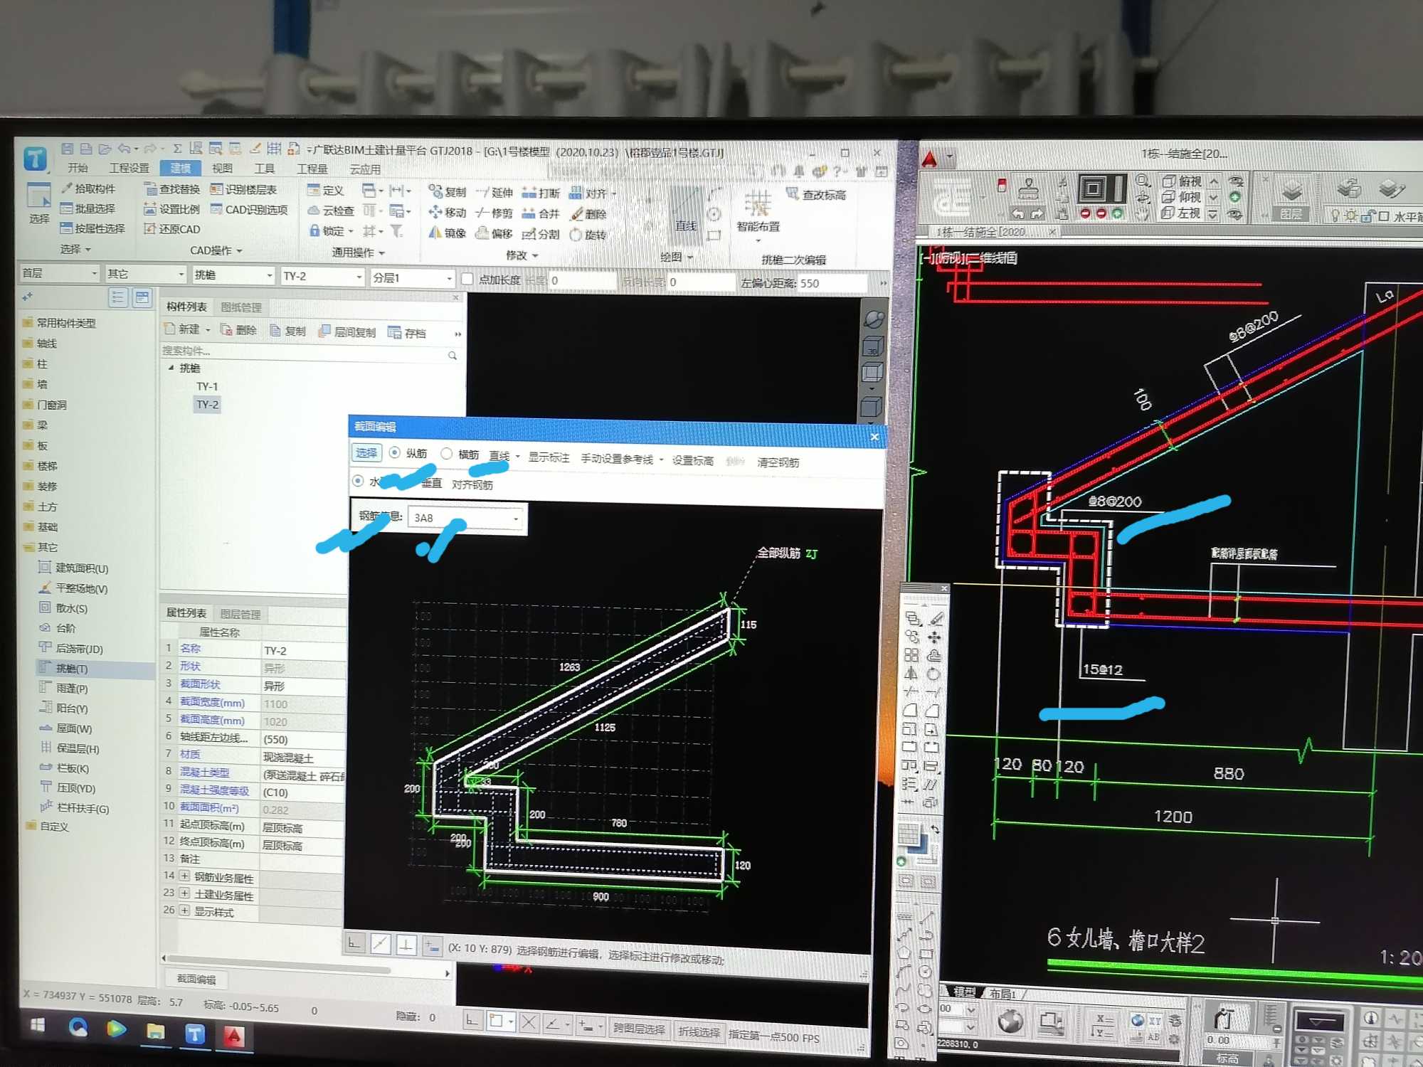This screenshot has width=1423, height=1067.
Task: Open the 挑檐 component type dropdown
Action: point(233,275)
